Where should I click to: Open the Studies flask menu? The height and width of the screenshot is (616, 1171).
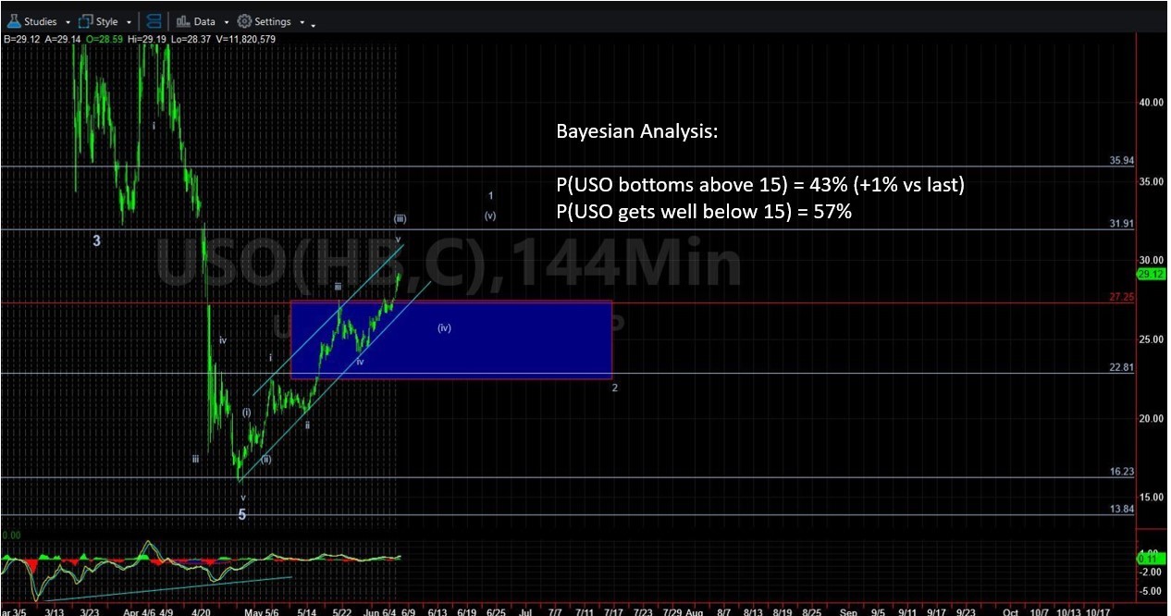[x=32, y=21]
